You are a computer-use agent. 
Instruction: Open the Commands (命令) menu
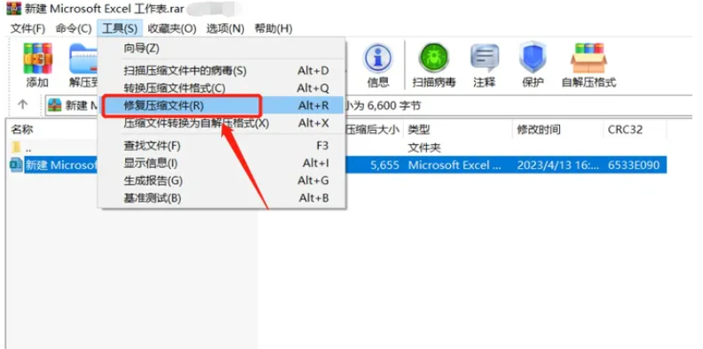(74, 28)
